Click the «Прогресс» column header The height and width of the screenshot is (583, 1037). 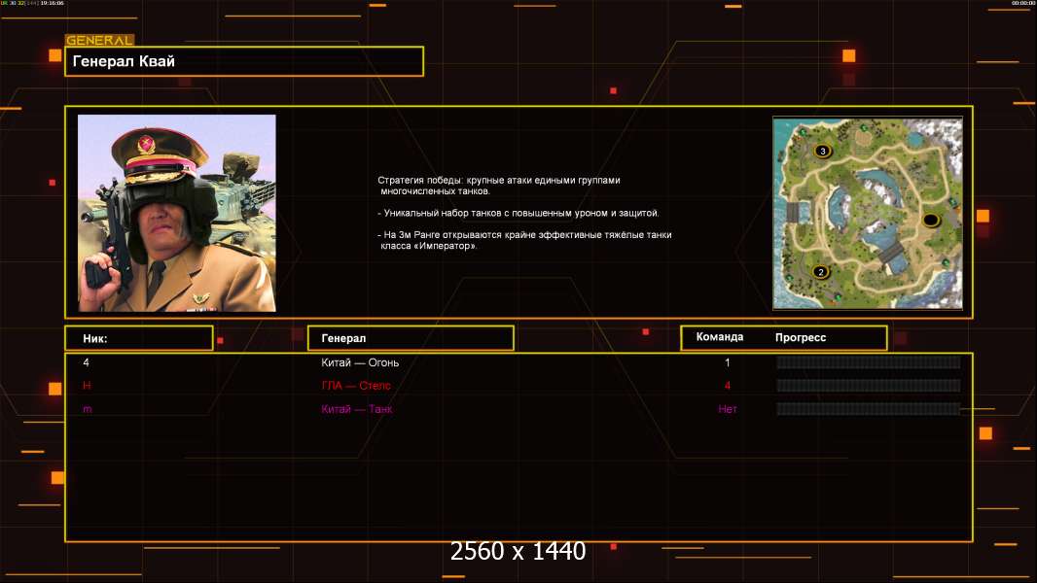click(801, 338)
